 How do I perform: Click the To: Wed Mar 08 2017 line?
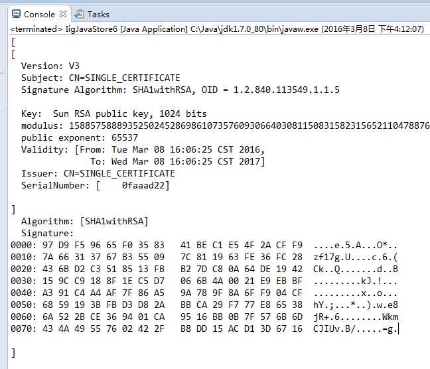(178, 161)
